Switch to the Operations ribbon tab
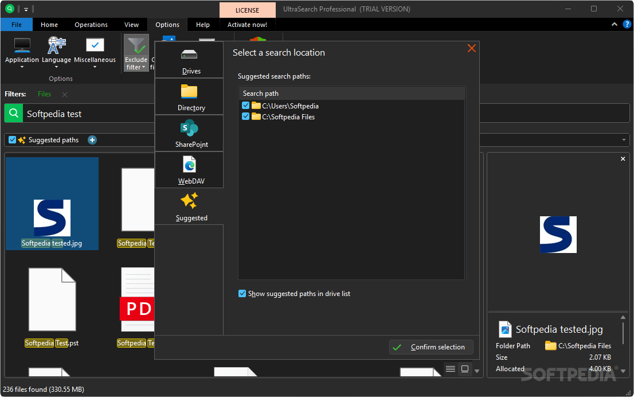Screen dimensions: 634x397 (91, 24)
